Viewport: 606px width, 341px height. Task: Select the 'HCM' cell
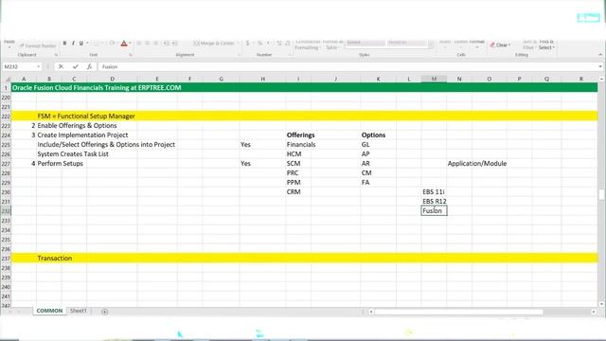pyautogui.click(x=294, y=153)
